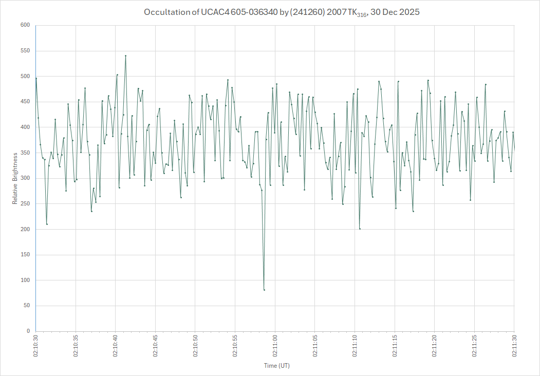Select the 02:10:45 time axis label
Viewport: 540px width, 376px height.
(x=155, y=347)
